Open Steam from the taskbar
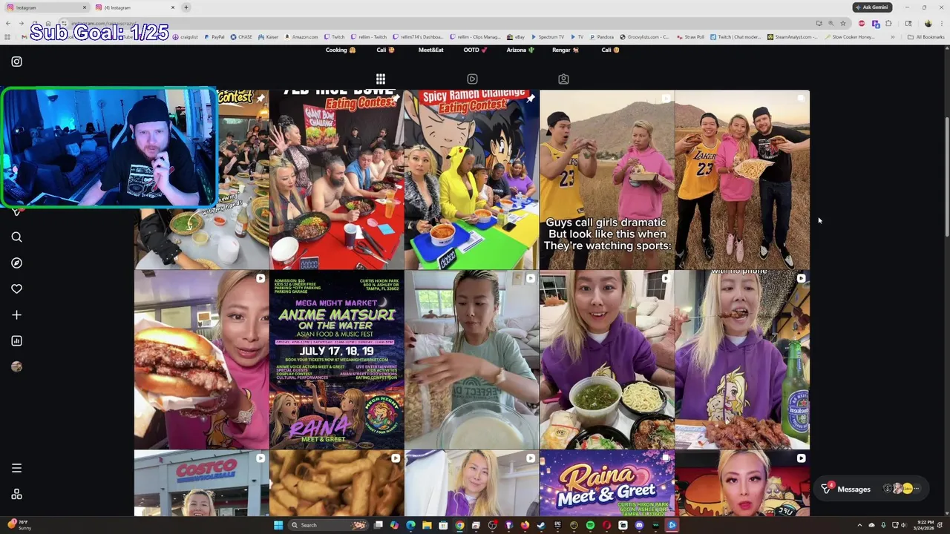950x534 pixels. [541, 525]
